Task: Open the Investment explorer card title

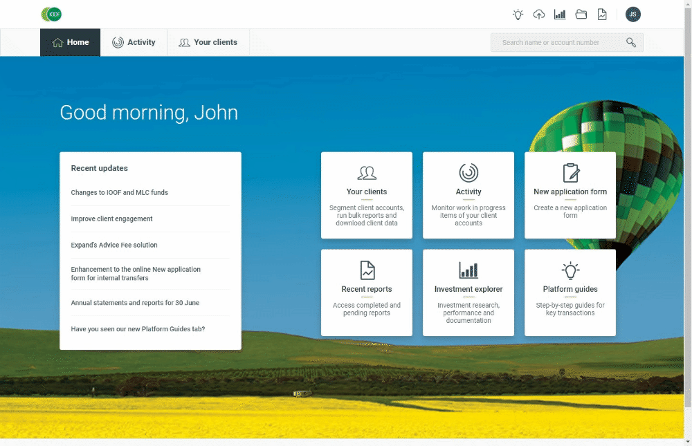Action: [x=468, y=290]
